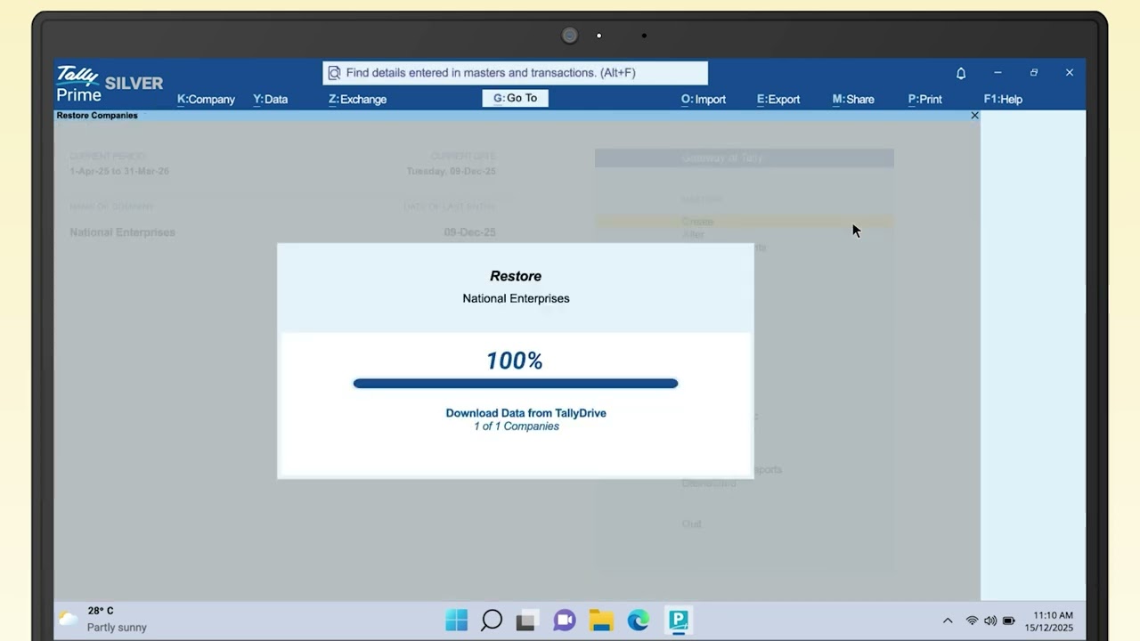This screenshot has width=1140, height=641.
Task: Open Task View on the taskbar
Action: [526, 621]
